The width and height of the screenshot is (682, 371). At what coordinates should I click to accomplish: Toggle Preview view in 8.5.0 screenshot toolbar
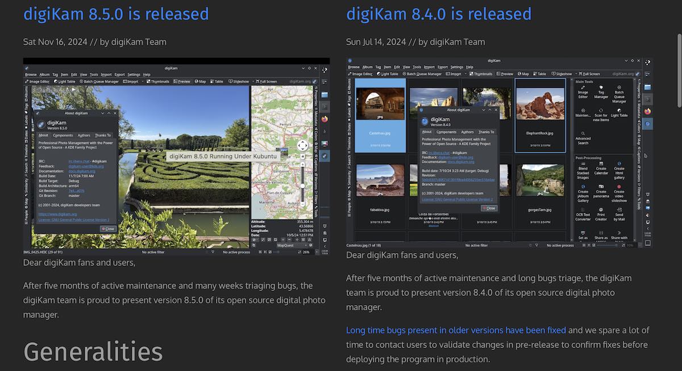(x=182, y=81)
